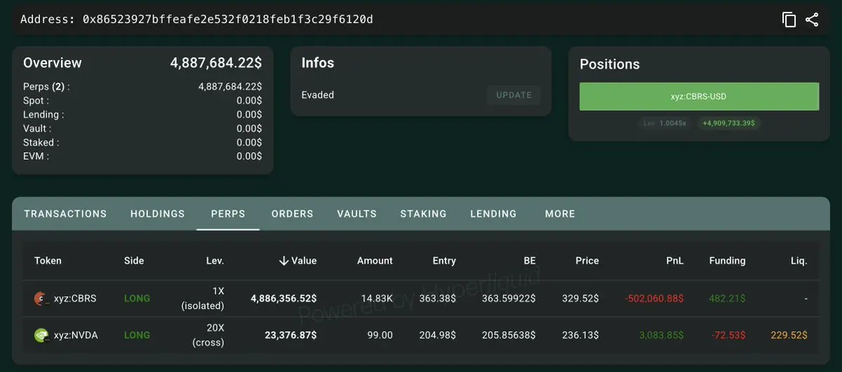
Task: Click the Evaded label in Infos
Action: (x=318, y=95)
